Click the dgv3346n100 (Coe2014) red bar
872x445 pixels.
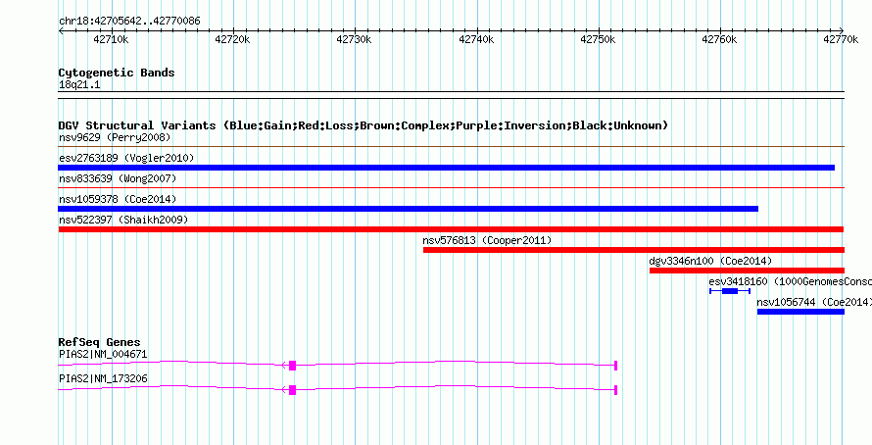click(x=747, y=271)
